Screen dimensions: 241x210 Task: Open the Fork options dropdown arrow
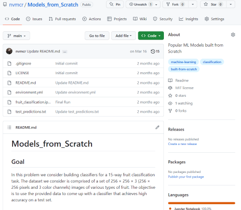[x=193, y=4]
